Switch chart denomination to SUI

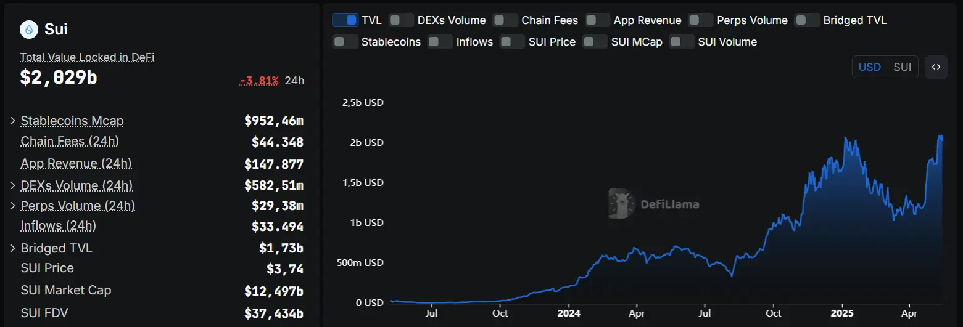(903, 67)
